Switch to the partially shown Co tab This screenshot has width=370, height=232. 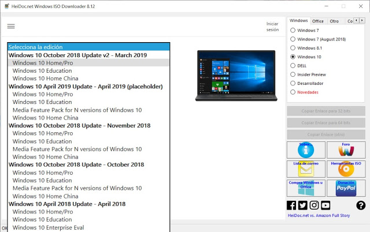pyautogui.click(x=349, y=21)
